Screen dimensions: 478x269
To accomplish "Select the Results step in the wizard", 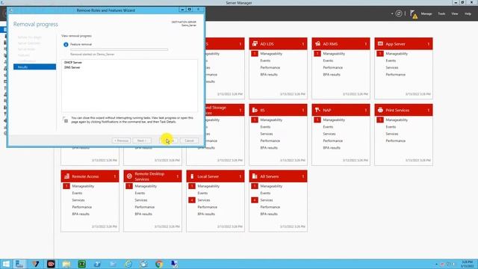I will pyautogui.click(x=35, y=67).
